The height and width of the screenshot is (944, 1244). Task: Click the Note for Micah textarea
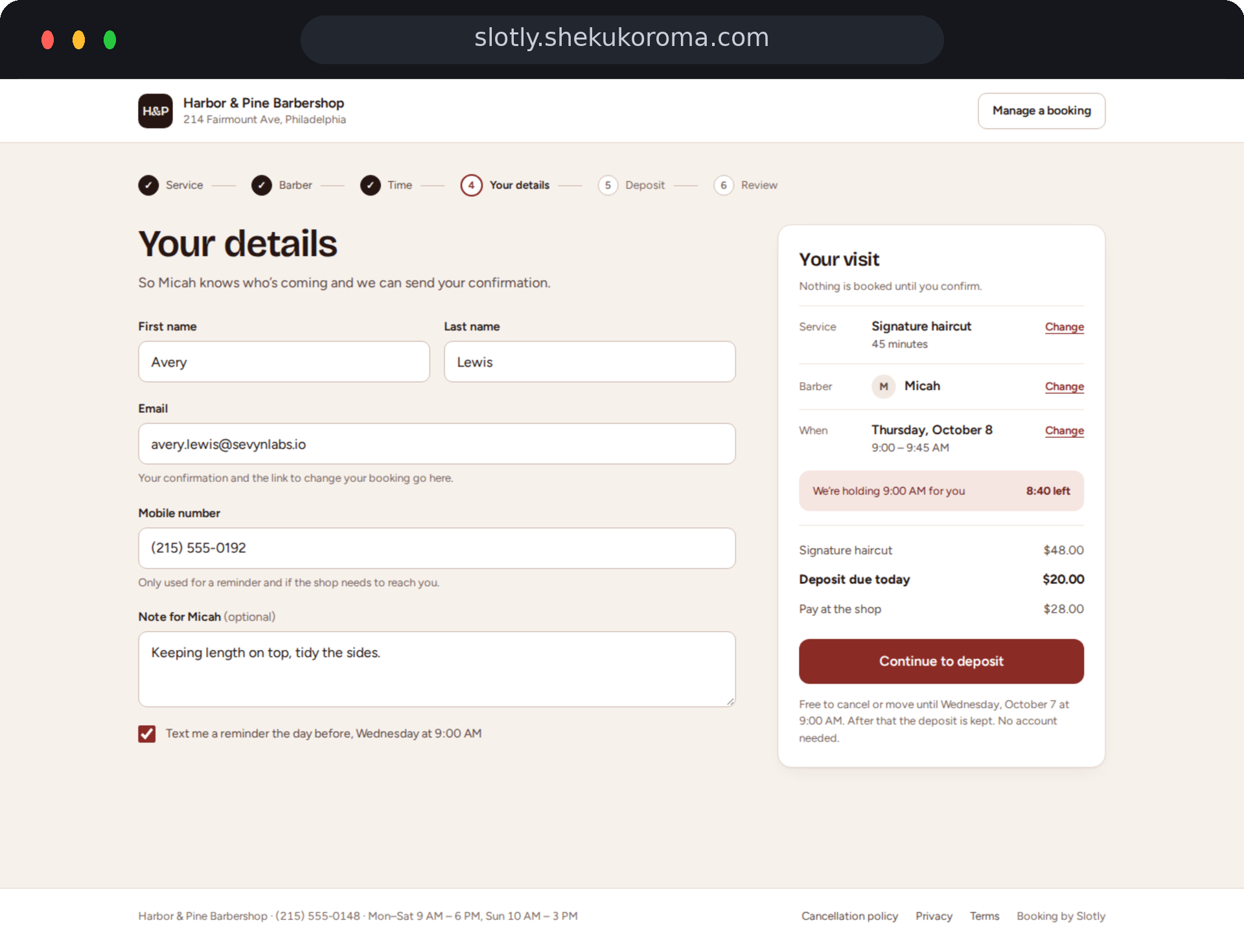pos(437,669)
